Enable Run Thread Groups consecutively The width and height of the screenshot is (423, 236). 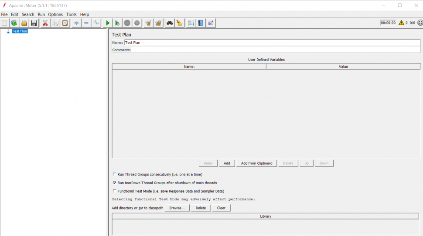(114, 174)
